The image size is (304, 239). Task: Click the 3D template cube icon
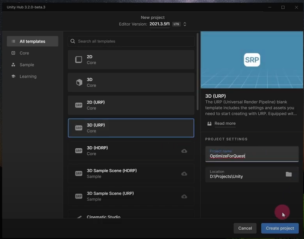79,82
